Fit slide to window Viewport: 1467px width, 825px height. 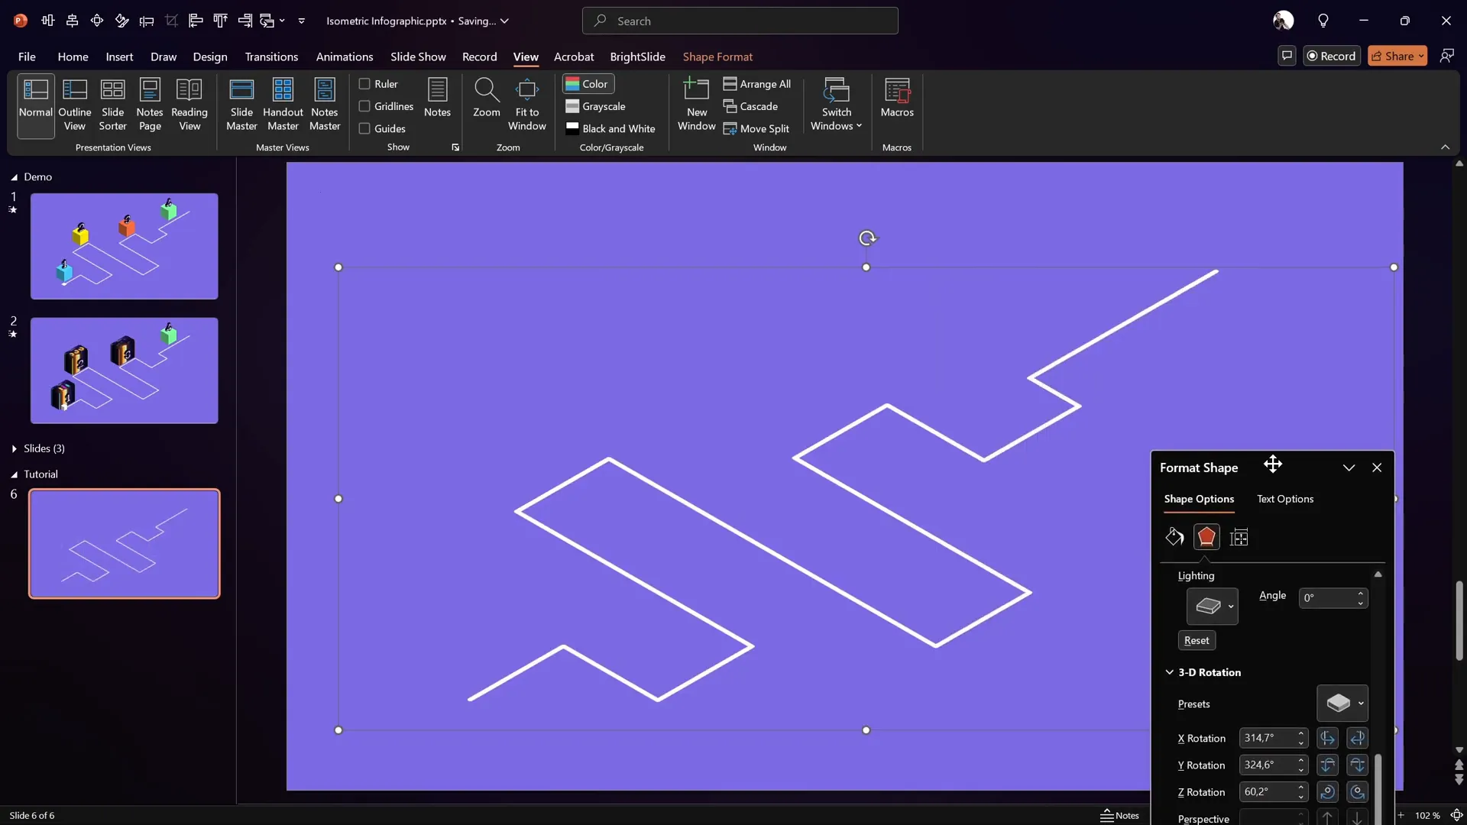[x=526, y=105]
